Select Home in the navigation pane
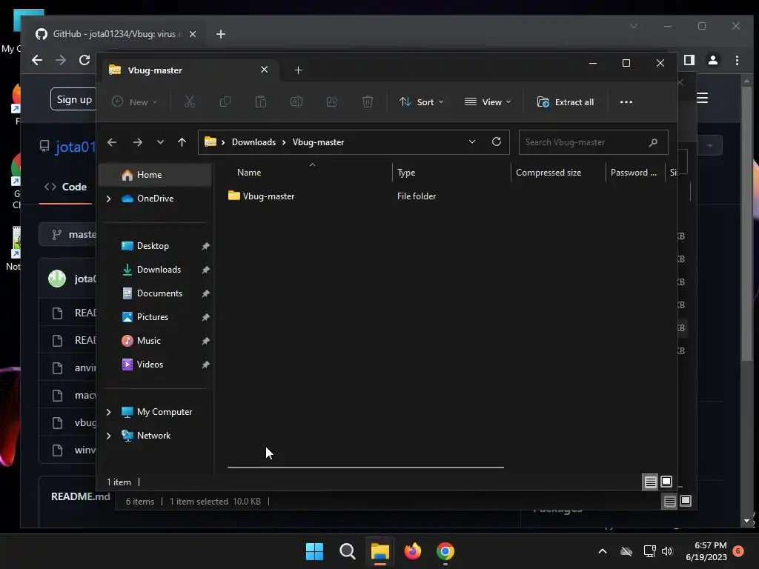This screenshot has height=569, width=759. pyautogui.click(x=155, y=175)
